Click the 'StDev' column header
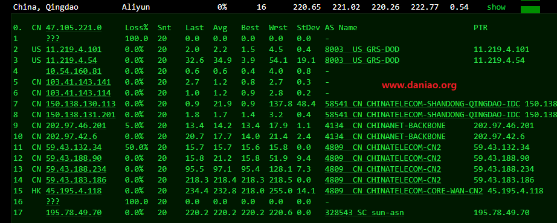Viewport: 557px width, 223px height. tap(308, 28)
